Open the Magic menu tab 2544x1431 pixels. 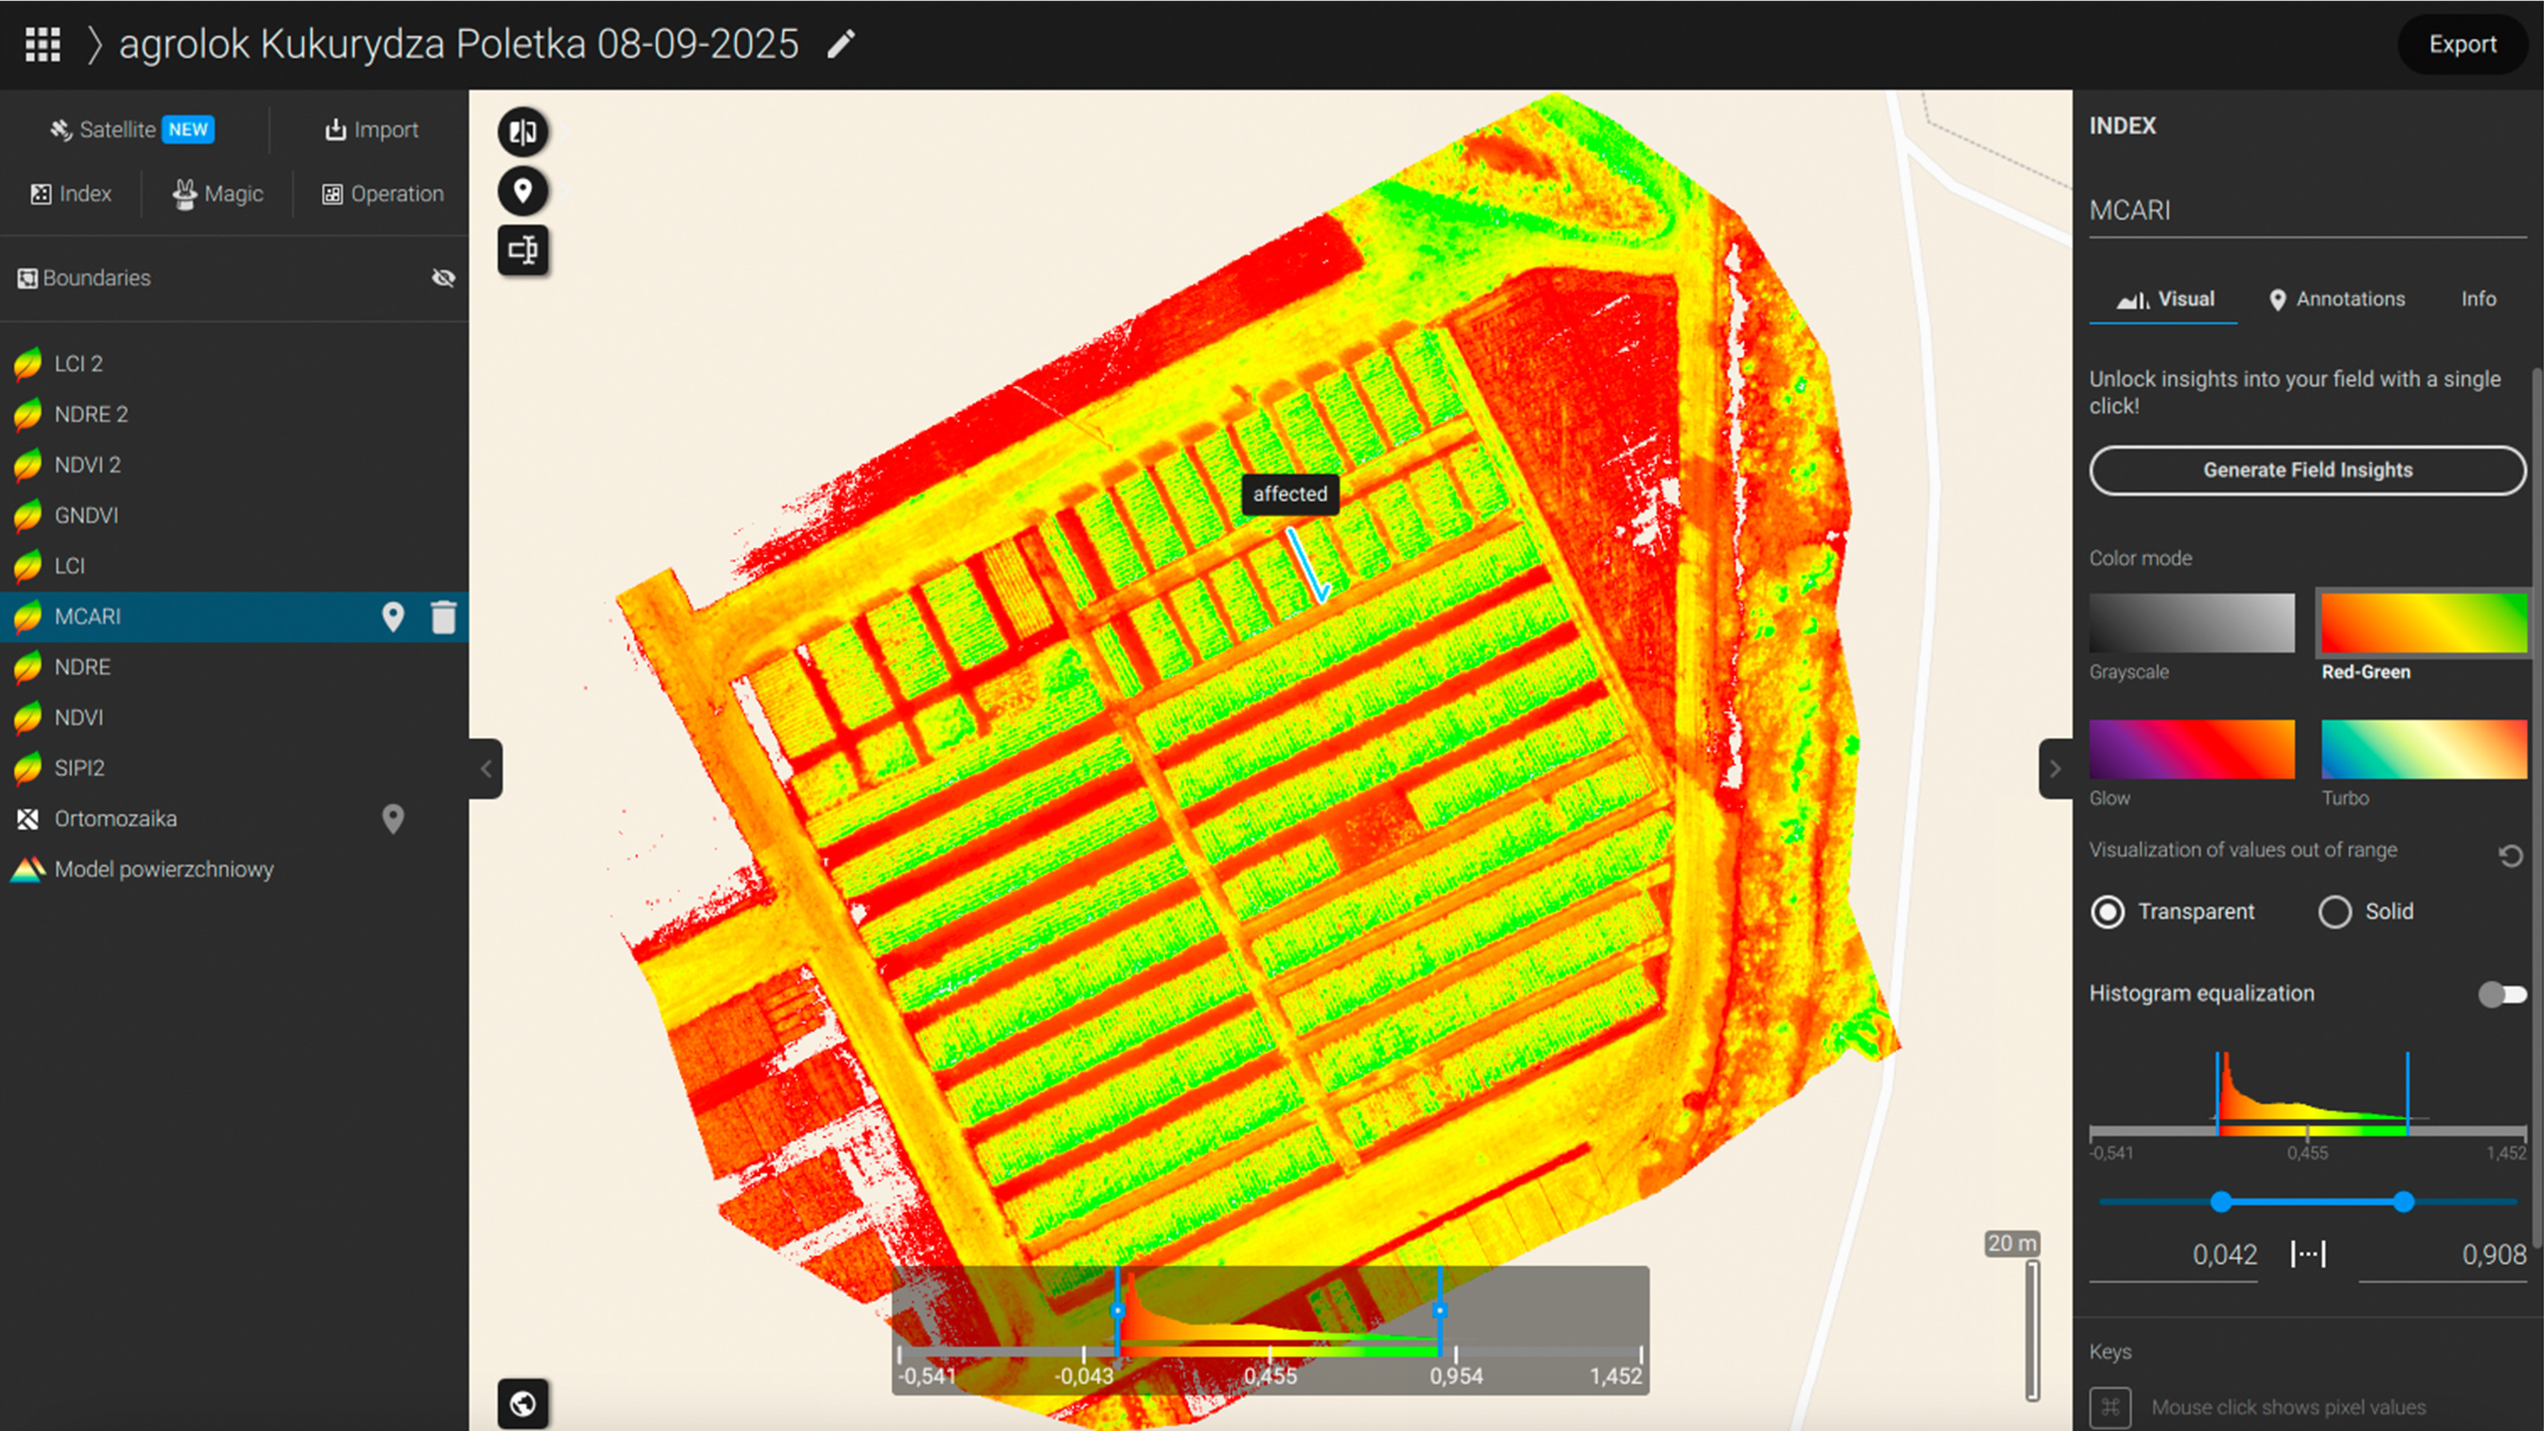pyautogui.click(x=218, y=195)
